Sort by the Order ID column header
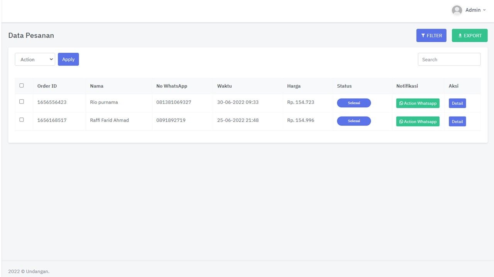 tap(47, 86)
